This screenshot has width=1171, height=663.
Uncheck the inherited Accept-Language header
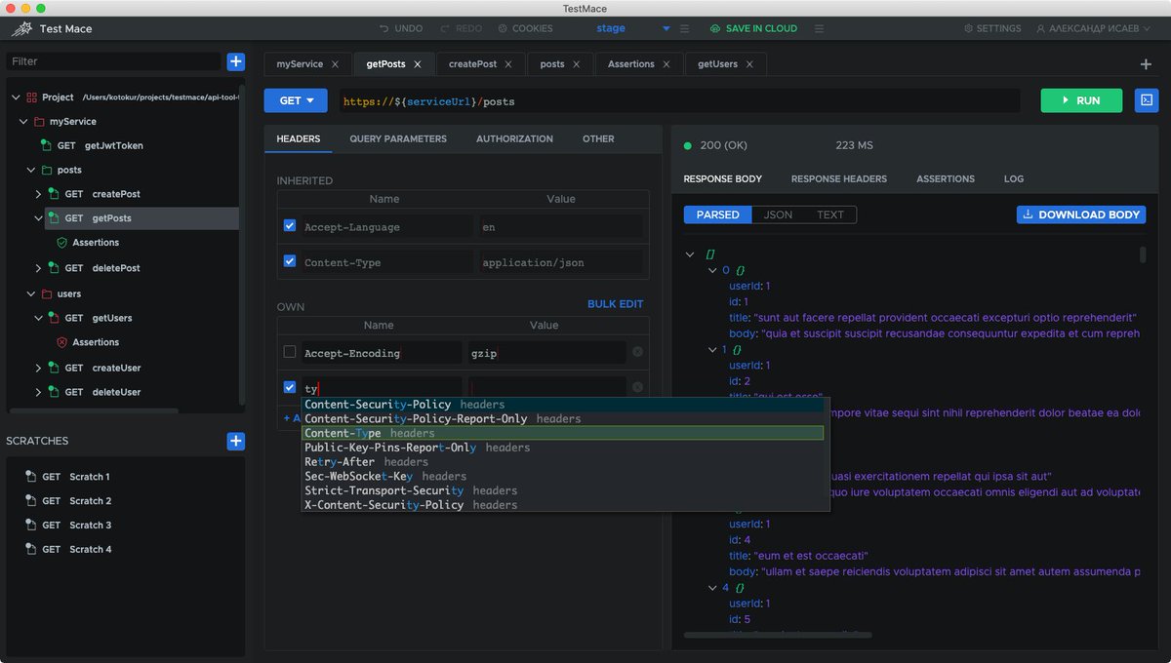[x=290, y=225]
